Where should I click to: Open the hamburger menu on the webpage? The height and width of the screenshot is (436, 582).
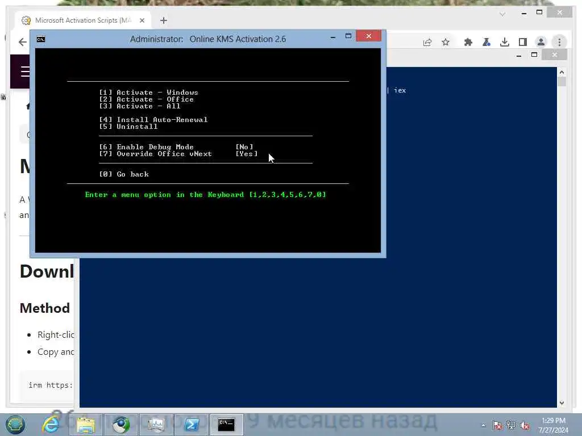(25, 71)
